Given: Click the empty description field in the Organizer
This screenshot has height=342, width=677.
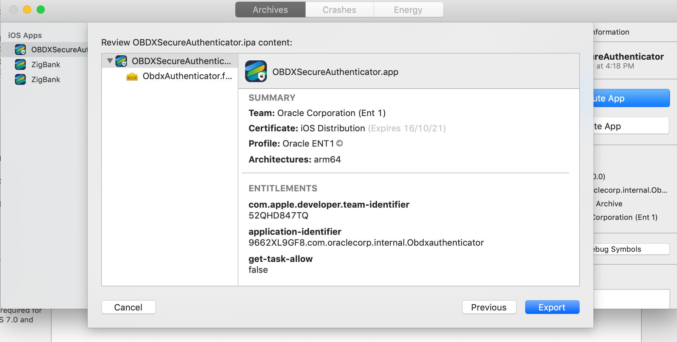Looking at the screenshot, I should pos(632,299).
